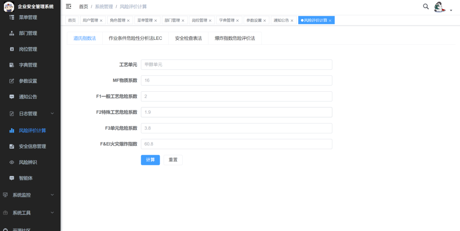460x231 pixels.
Task: Focus the F&EI火灾爆炸指数 input field
Action: (236, 144)
